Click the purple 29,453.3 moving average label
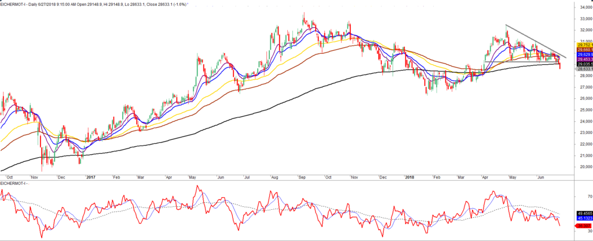Viewport: 593px width, 241px height. 584,60
